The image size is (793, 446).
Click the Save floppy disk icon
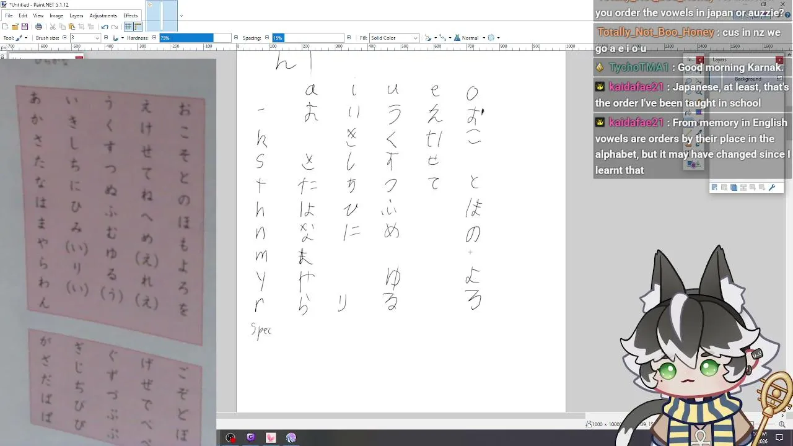(25, 27)
